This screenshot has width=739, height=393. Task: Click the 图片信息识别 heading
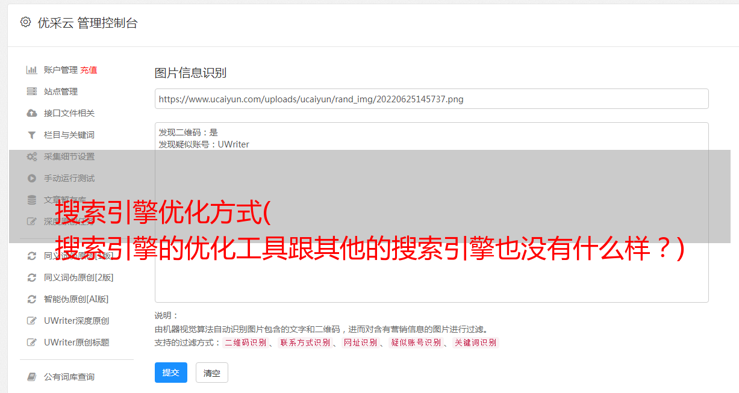coord(190,73)
